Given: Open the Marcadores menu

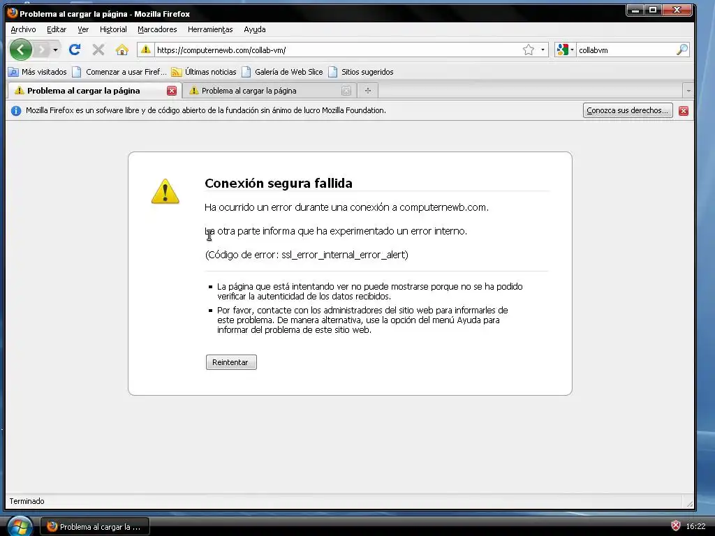Looking at the screenshot, I should (157, 29).
